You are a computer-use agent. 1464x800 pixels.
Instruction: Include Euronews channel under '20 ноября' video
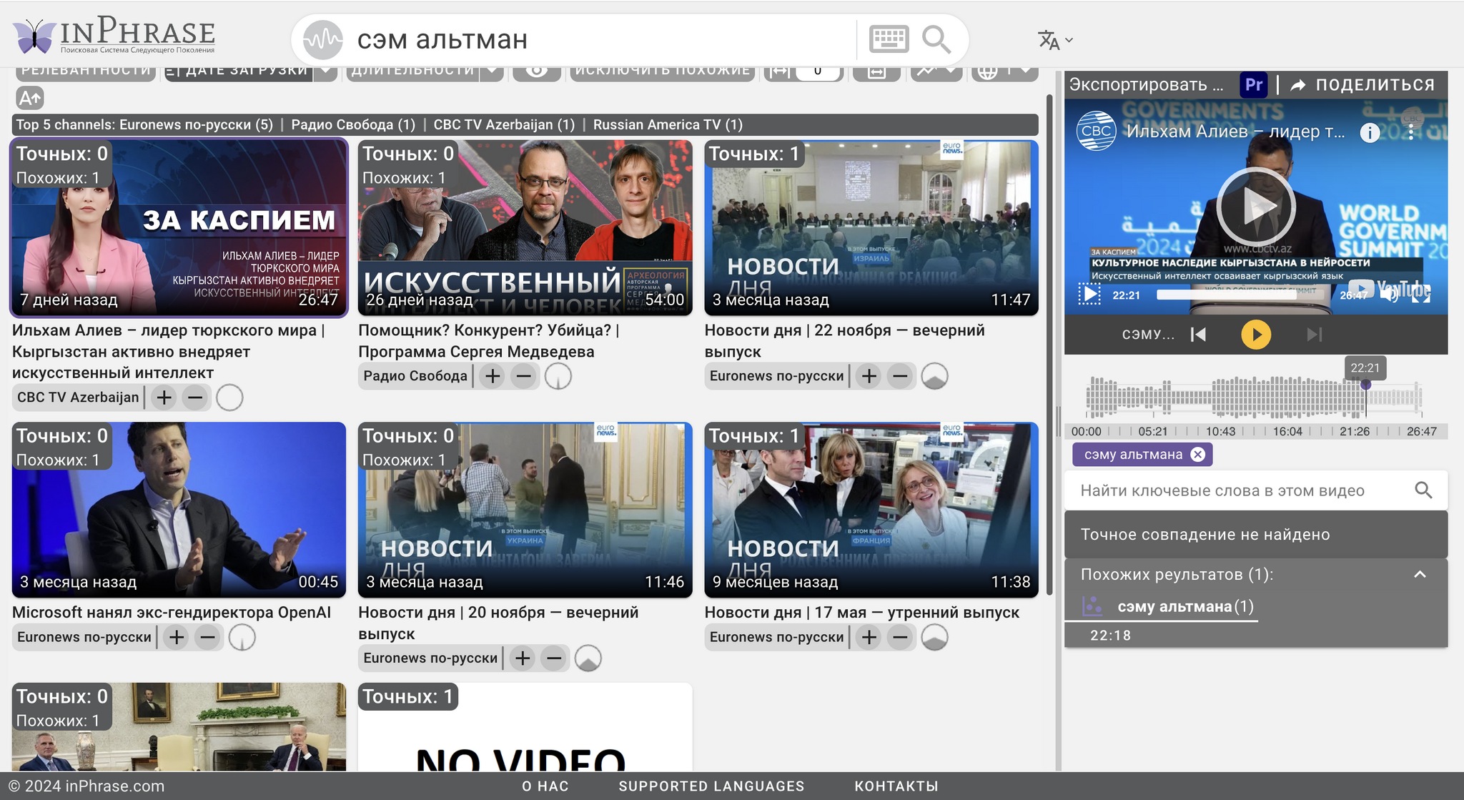(x=523, y=658)
